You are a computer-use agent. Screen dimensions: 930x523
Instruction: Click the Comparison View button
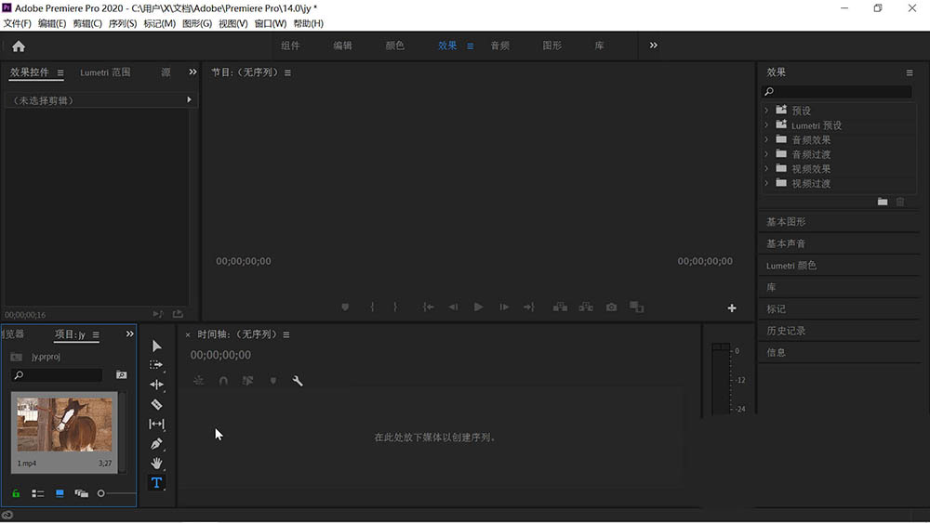[x=636, y=307]
